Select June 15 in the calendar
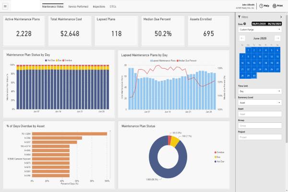This screenshot has height=192, width=288. coord(248,63)
